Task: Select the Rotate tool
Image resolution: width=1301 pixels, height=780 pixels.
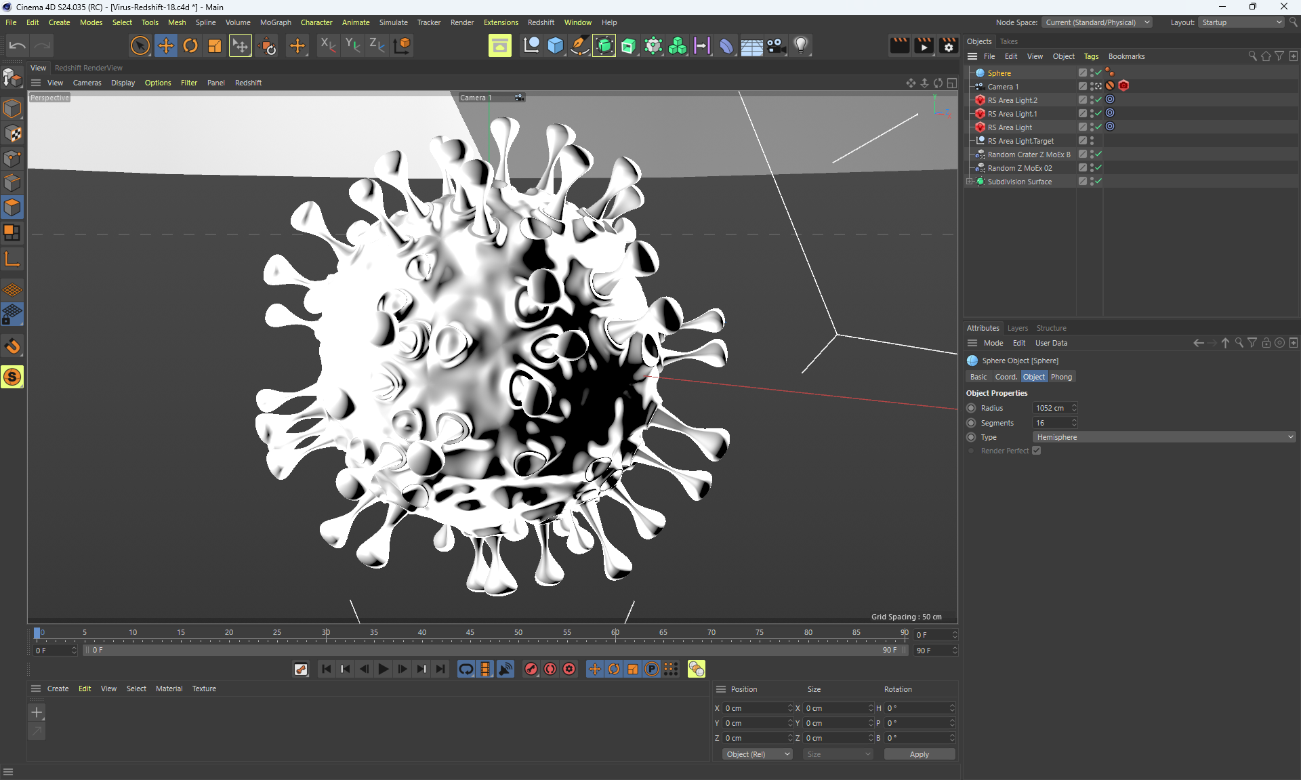Action: (x=190, y=45)
